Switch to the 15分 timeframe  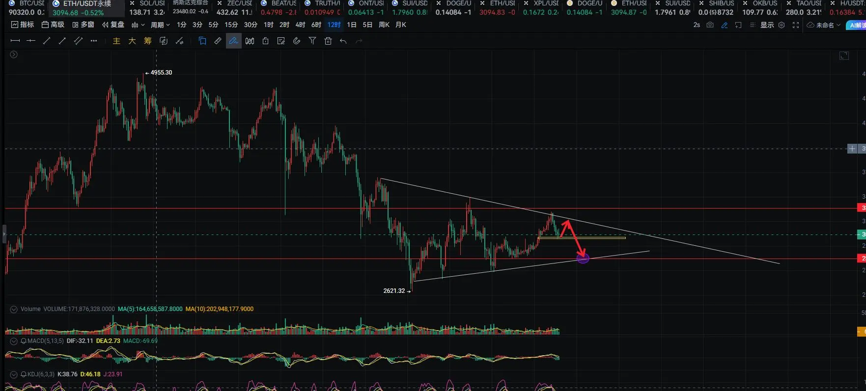pos(231,25)
